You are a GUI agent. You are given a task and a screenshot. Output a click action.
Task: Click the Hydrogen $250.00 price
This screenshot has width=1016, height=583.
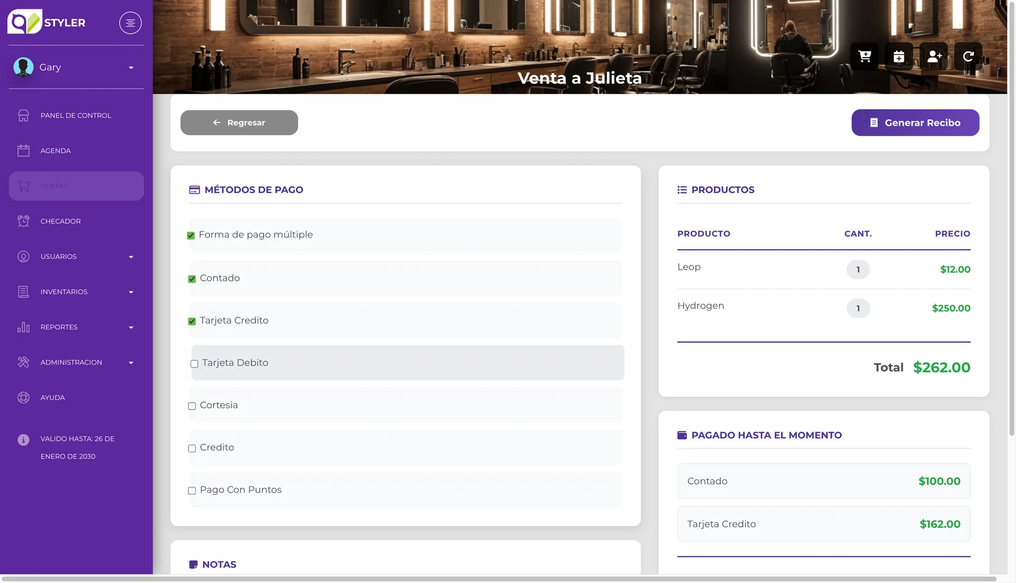click(x=951, y=308)
